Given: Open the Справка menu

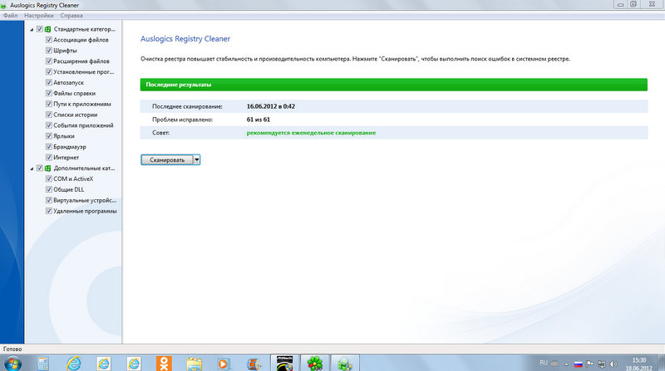Looking at the screenshot, I should (71, 16).
